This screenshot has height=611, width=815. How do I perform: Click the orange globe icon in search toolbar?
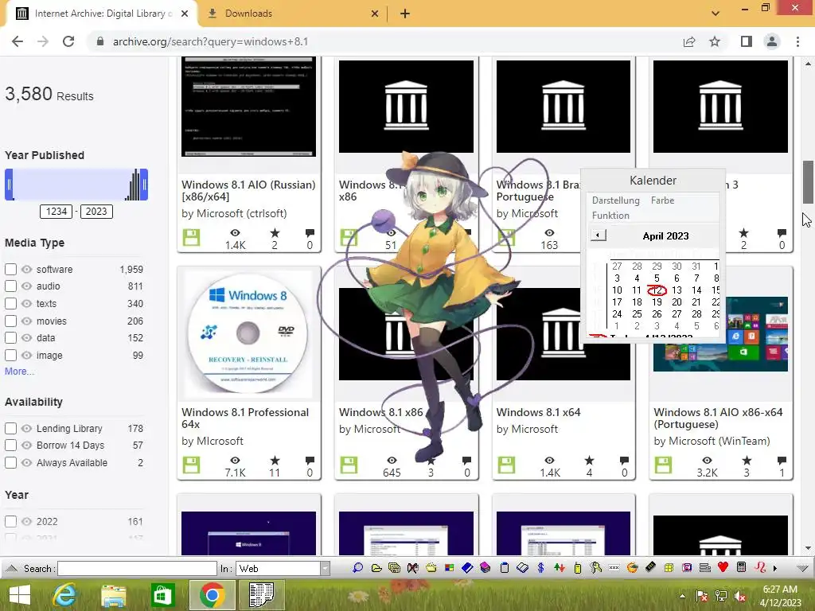pos(633,568)
